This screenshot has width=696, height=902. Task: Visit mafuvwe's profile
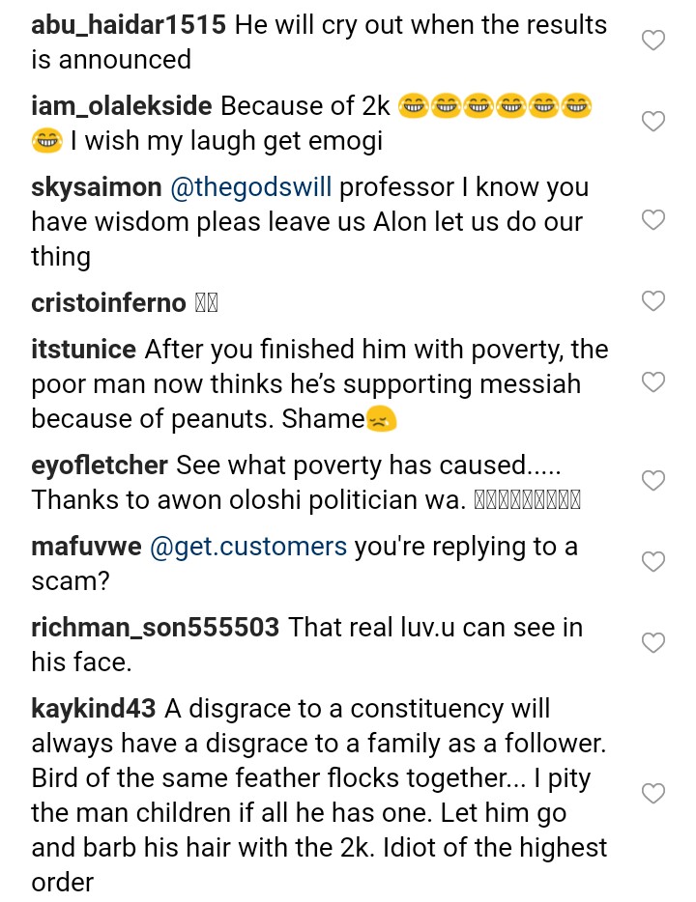(87, 547)
